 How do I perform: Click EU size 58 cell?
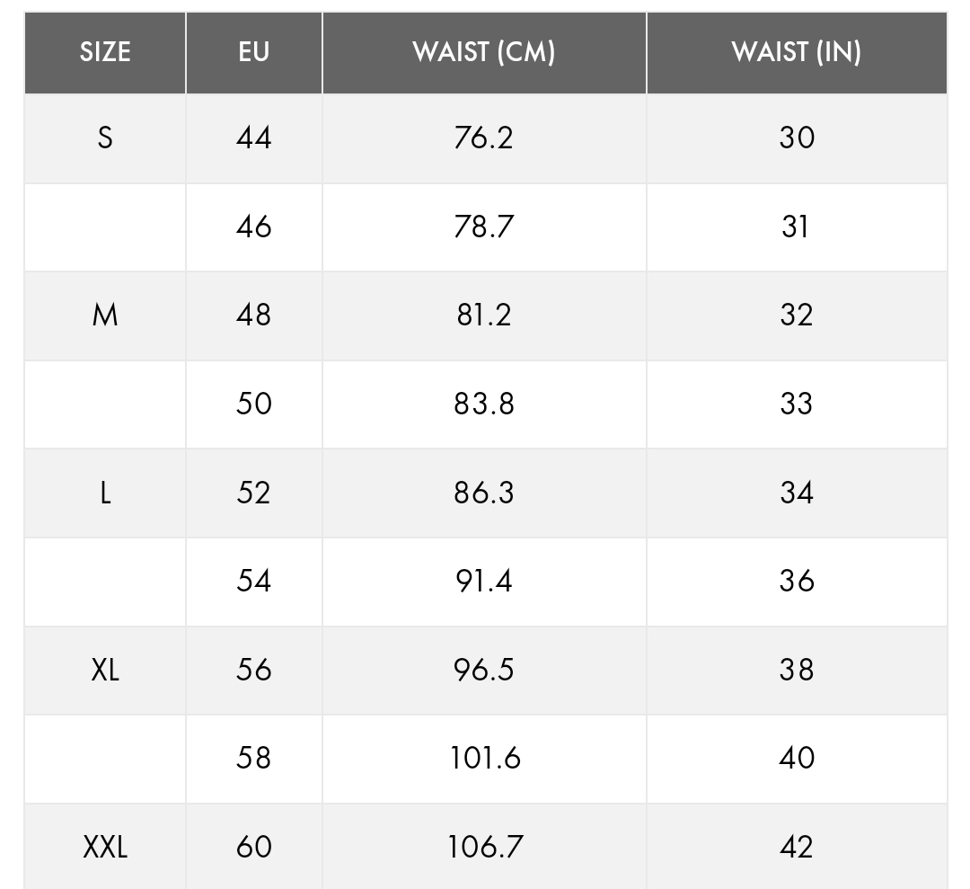coord(254,758)
